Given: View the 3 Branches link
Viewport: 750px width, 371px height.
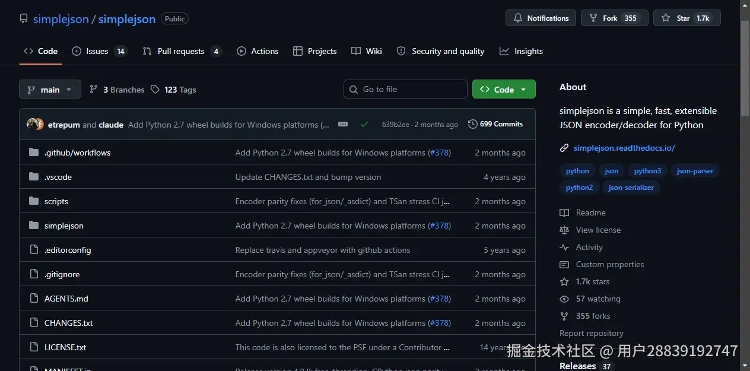Looking at the screenshot, I should coord(117,90).
